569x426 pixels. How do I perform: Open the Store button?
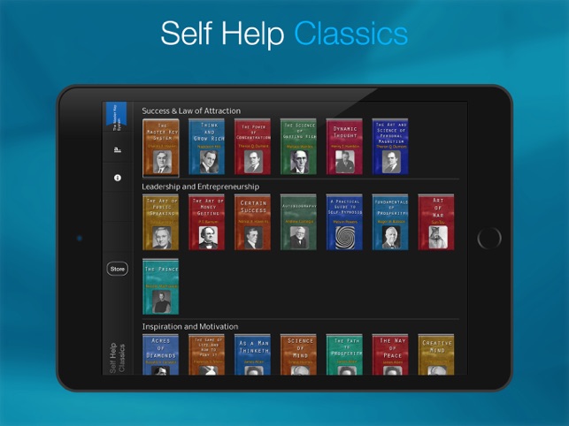(x=117, y=269)
